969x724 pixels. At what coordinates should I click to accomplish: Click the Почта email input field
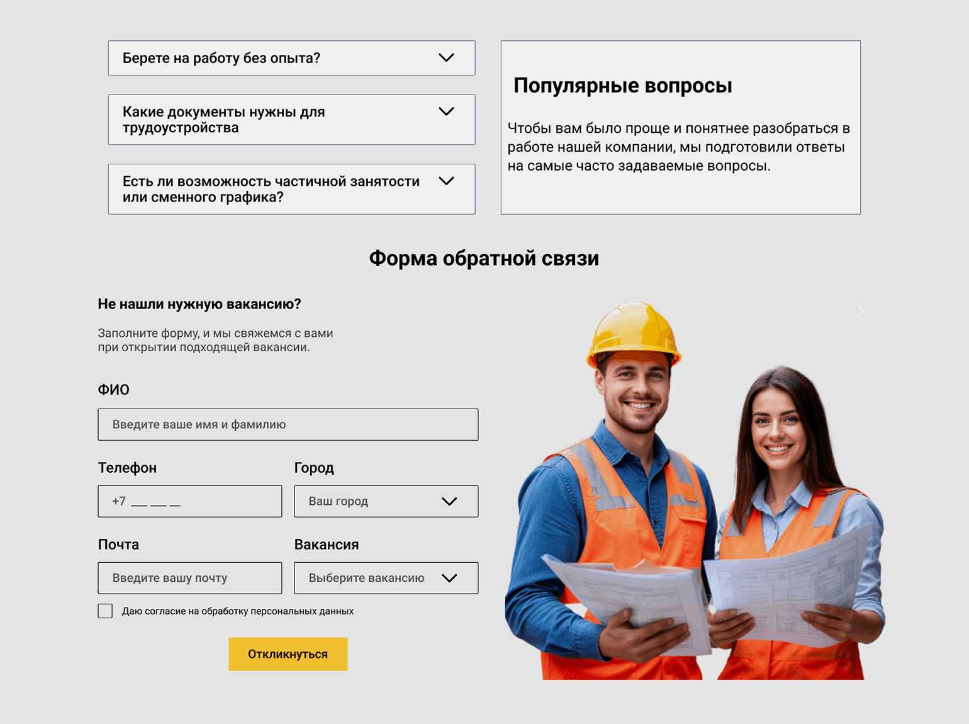pyautogui.click(x=190, y=578)
